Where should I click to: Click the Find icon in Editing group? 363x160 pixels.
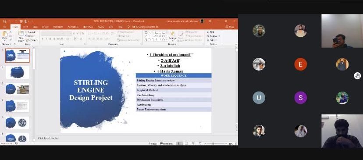[210, 32]
